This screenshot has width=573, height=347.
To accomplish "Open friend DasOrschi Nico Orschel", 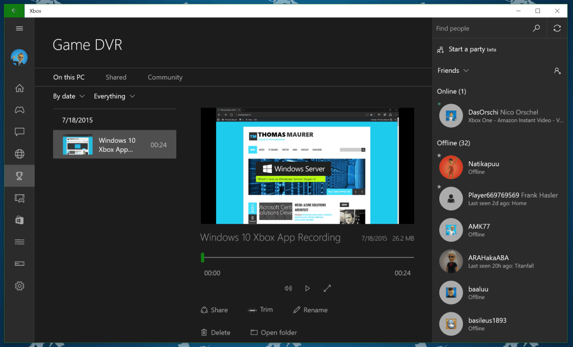I will pos(500,115).
